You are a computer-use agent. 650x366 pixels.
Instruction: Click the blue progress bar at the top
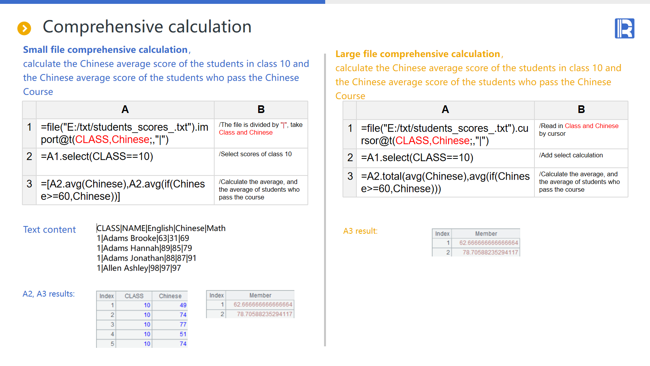click(x=162, y=2)
